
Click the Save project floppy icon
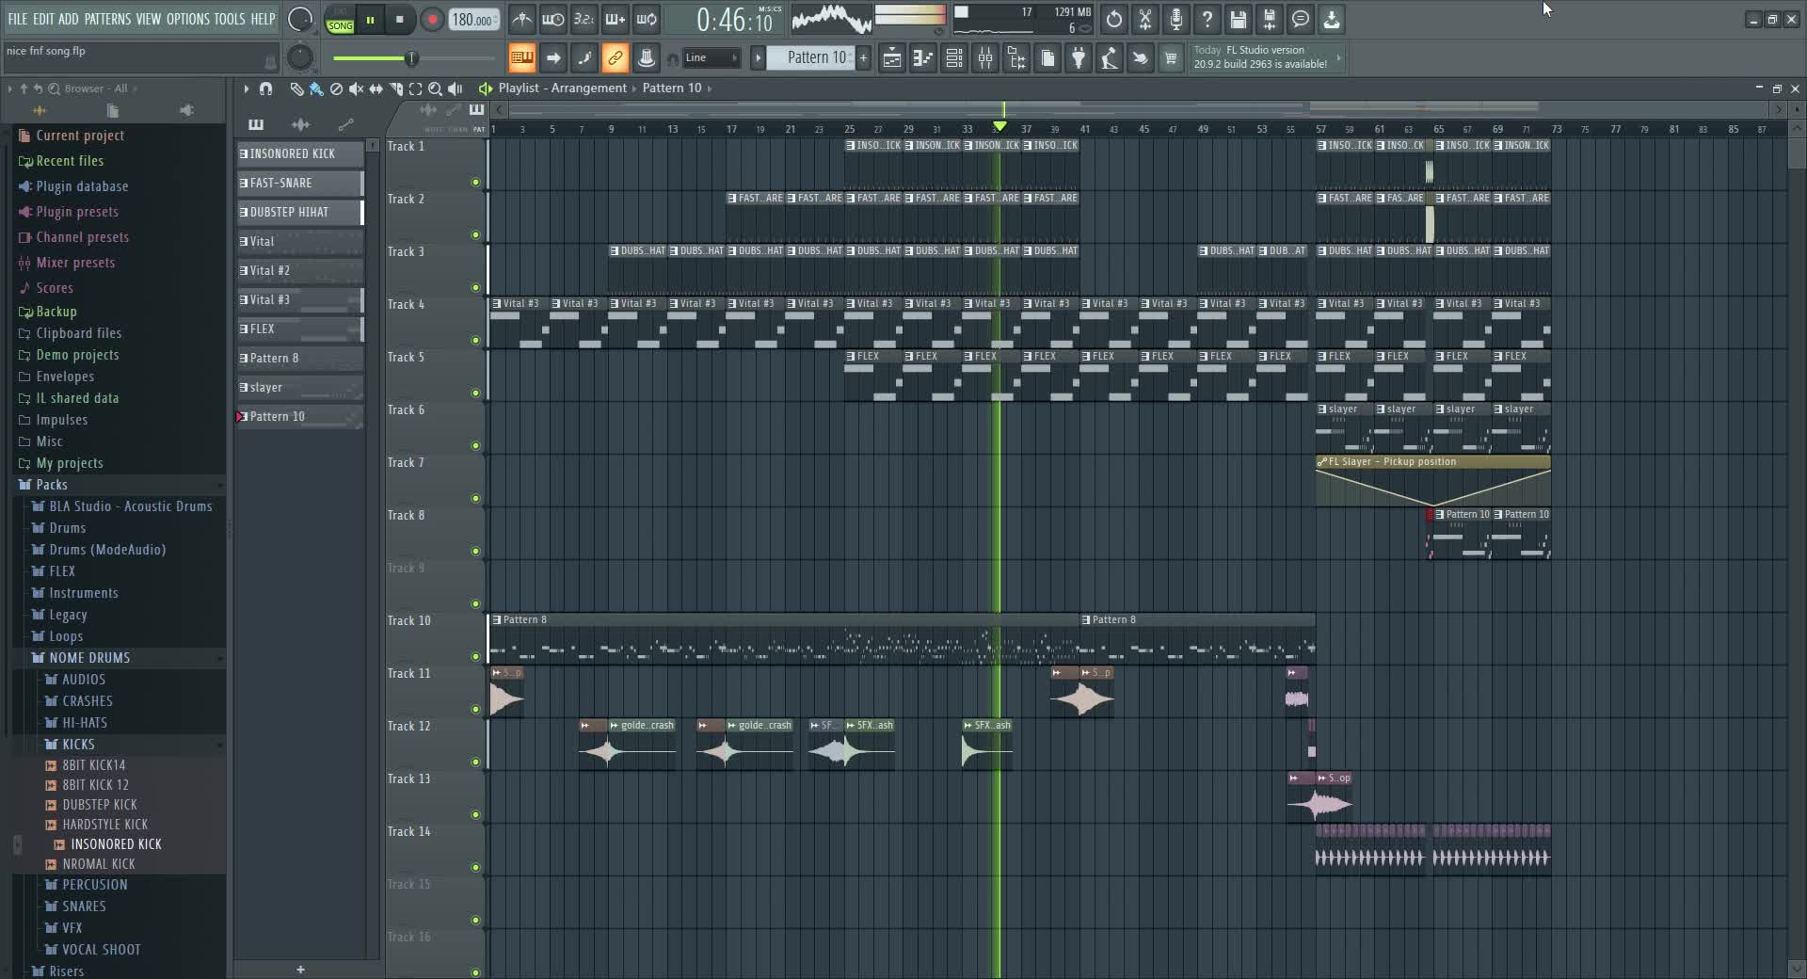click(1238, 19)
